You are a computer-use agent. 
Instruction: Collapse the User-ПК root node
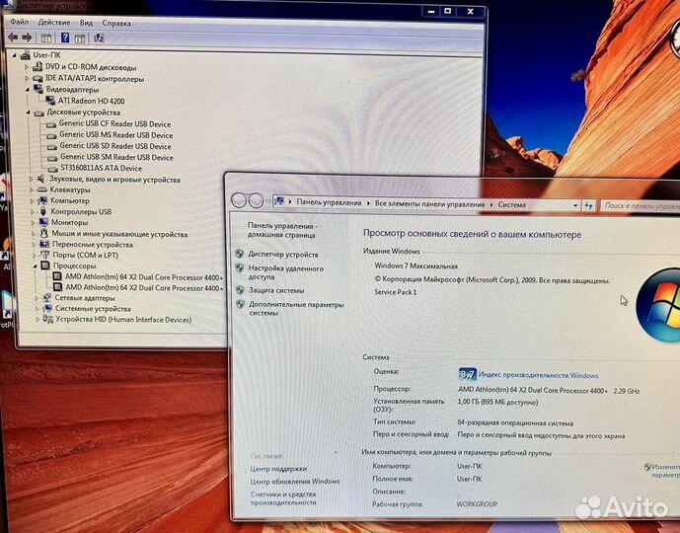[15, 55]
